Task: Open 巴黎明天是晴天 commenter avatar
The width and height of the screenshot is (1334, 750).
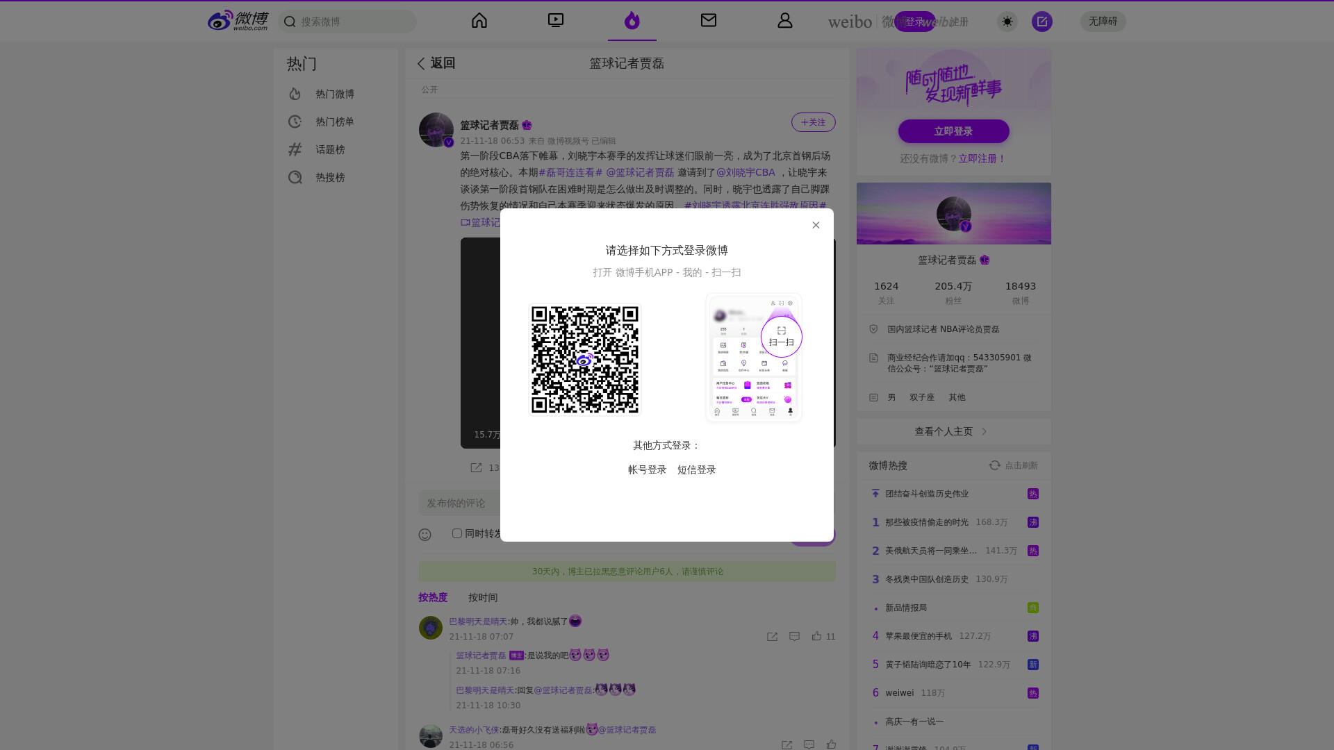Action: 431,628
